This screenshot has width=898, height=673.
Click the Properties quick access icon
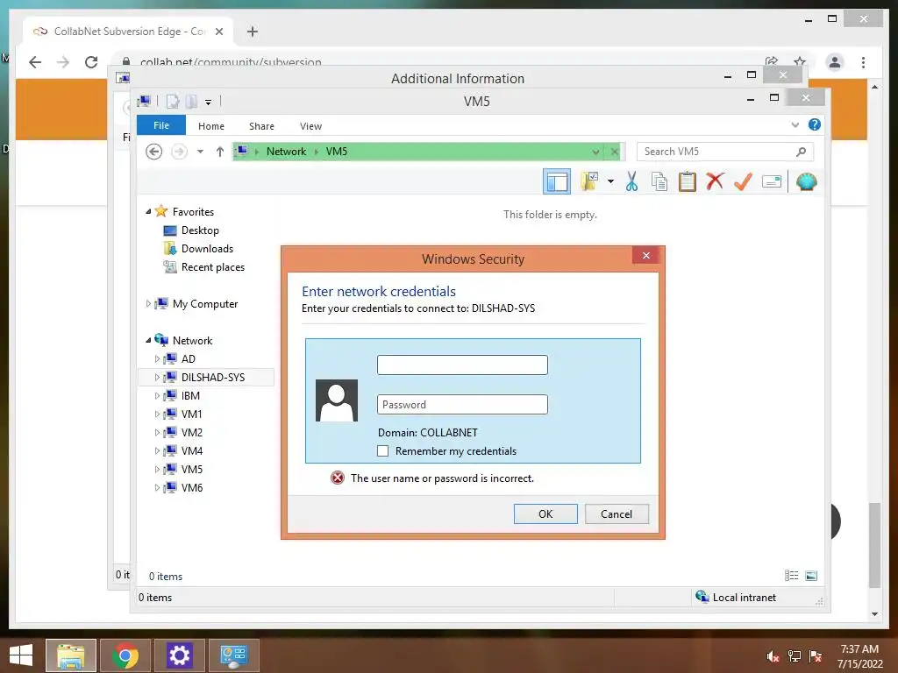[x=173, y=102]
